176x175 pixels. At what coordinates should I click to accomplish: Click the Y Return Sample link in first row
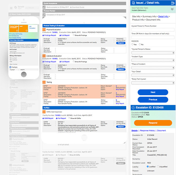tap(116, 86)
